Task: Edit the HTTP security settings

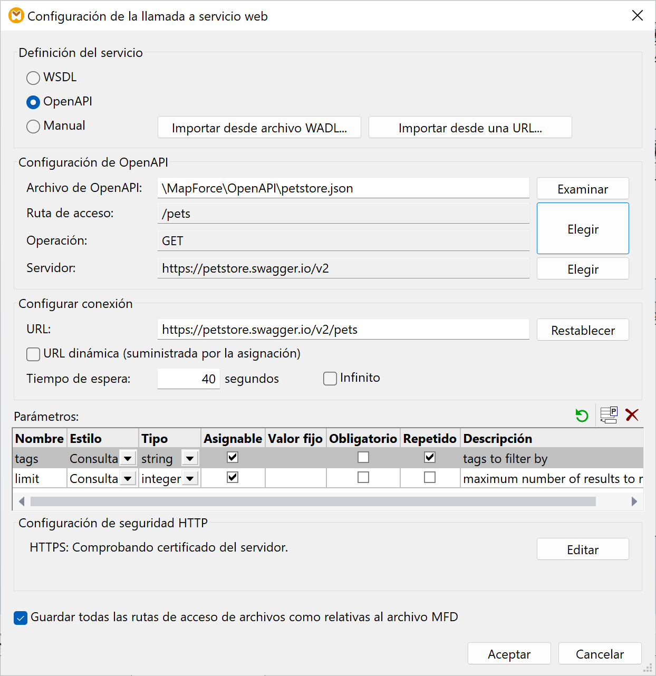Action: pyautogui.click(x=582, y=549)
